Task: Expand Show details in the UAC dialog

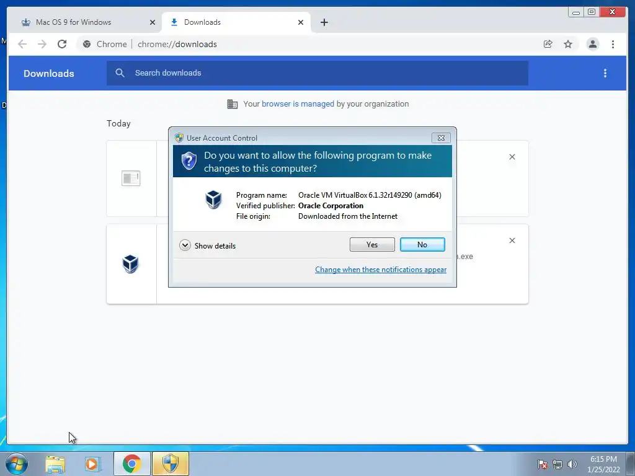Action: pos(207,245)
